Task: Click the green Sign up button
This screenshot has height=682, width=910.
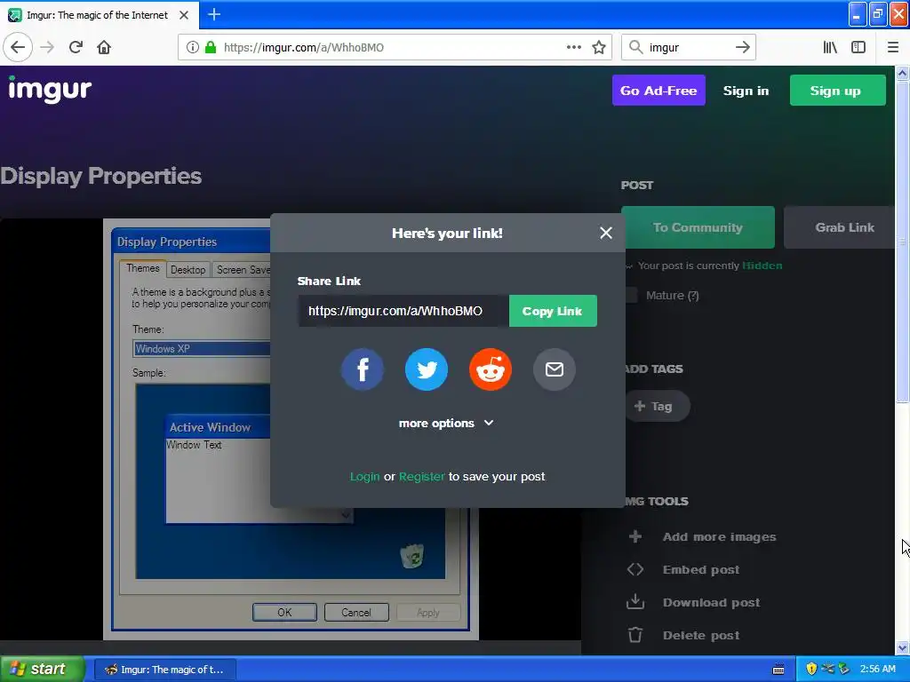Action: (837, 91)
